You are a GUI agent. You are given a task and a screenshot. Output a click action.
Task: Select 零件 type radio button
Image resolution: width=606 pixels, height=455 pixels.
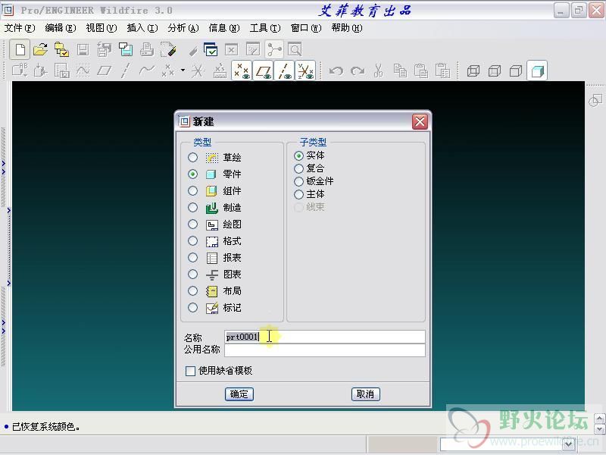point(192,174)
